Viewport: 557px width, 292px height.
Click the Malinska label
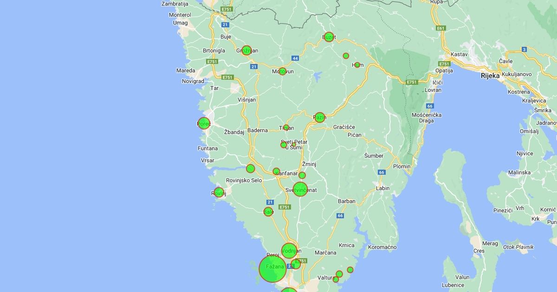(519, 172)
